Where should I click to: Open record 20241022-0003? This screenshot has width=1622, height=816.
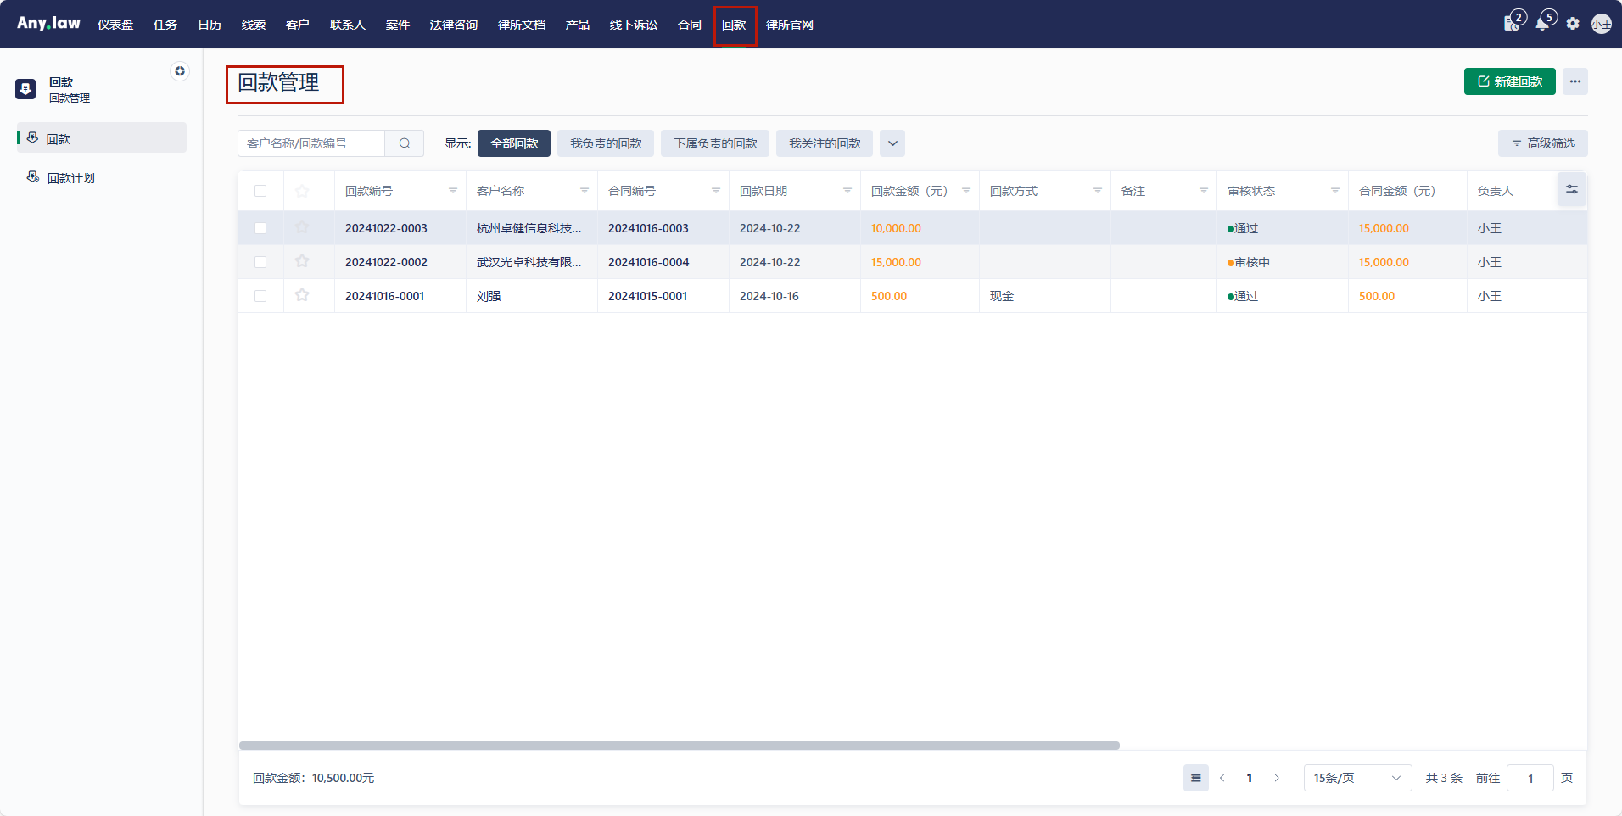[386, 228]
